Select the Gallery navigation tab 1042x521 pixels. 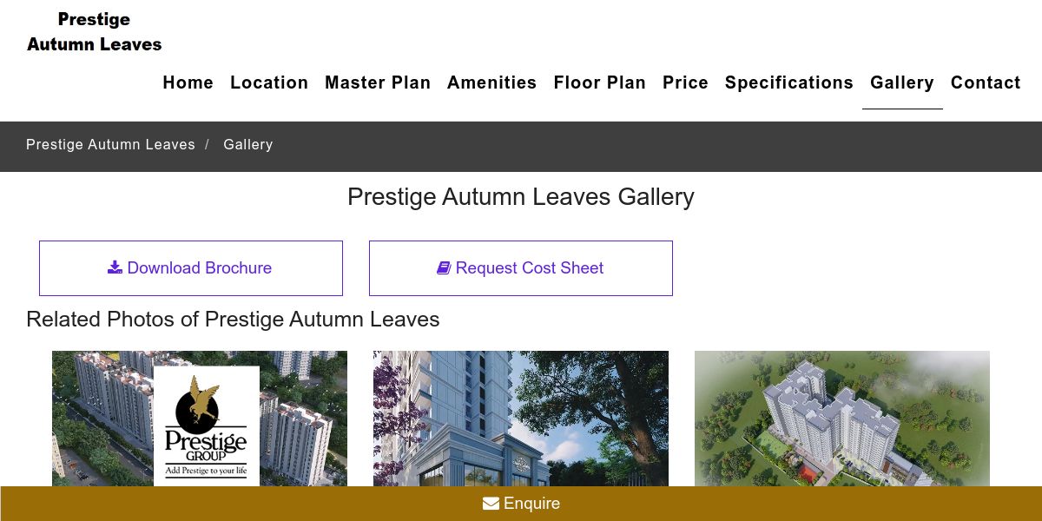(901, 82)
